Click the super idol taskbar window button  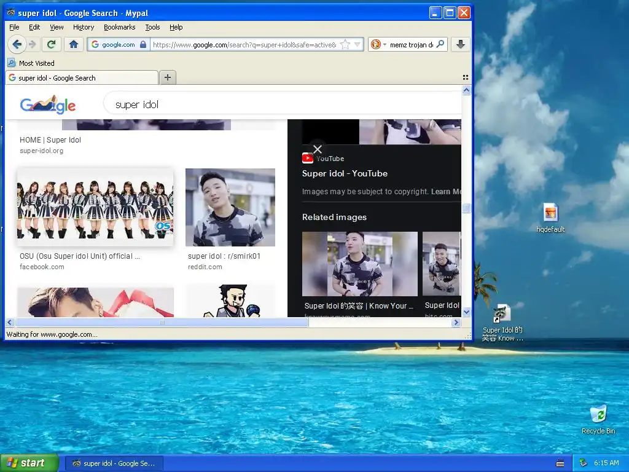pyautogui.click(x=114, y=463)
